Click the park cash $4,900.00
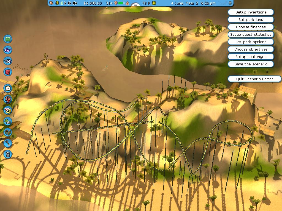Viewport: 282px width, 211px height. [x=93, y=3]
